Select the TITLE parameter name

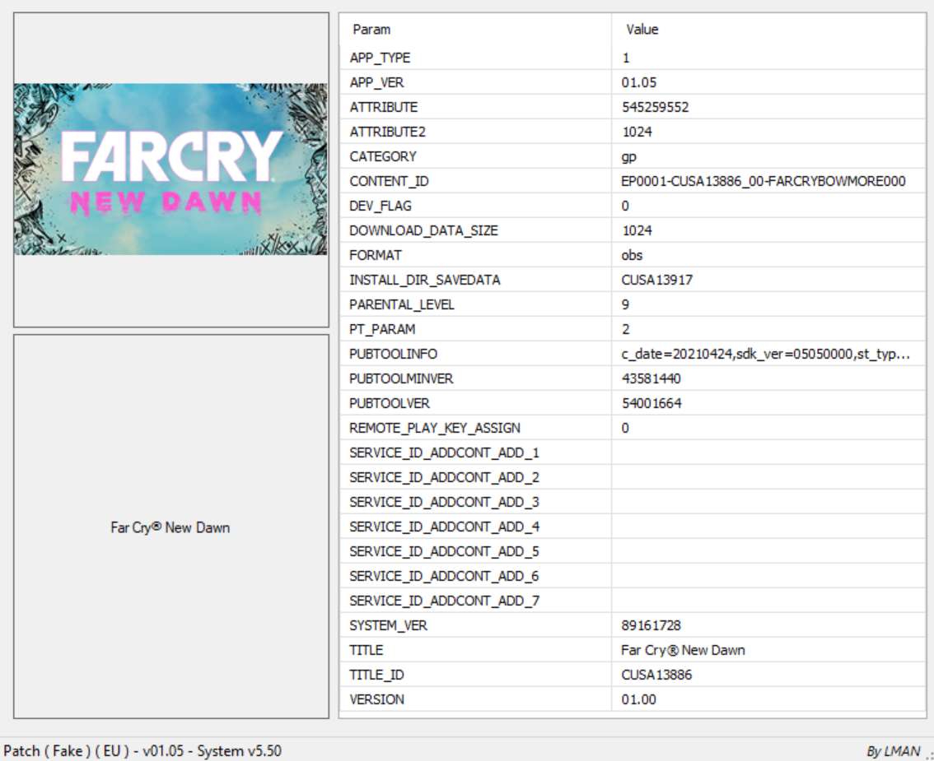tap(367, 650)
